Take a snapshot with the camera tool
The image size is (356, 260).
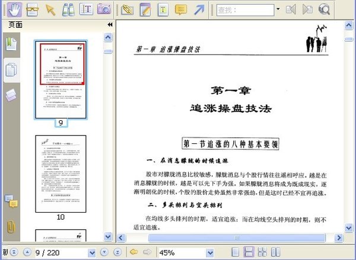tap(104, 9)
